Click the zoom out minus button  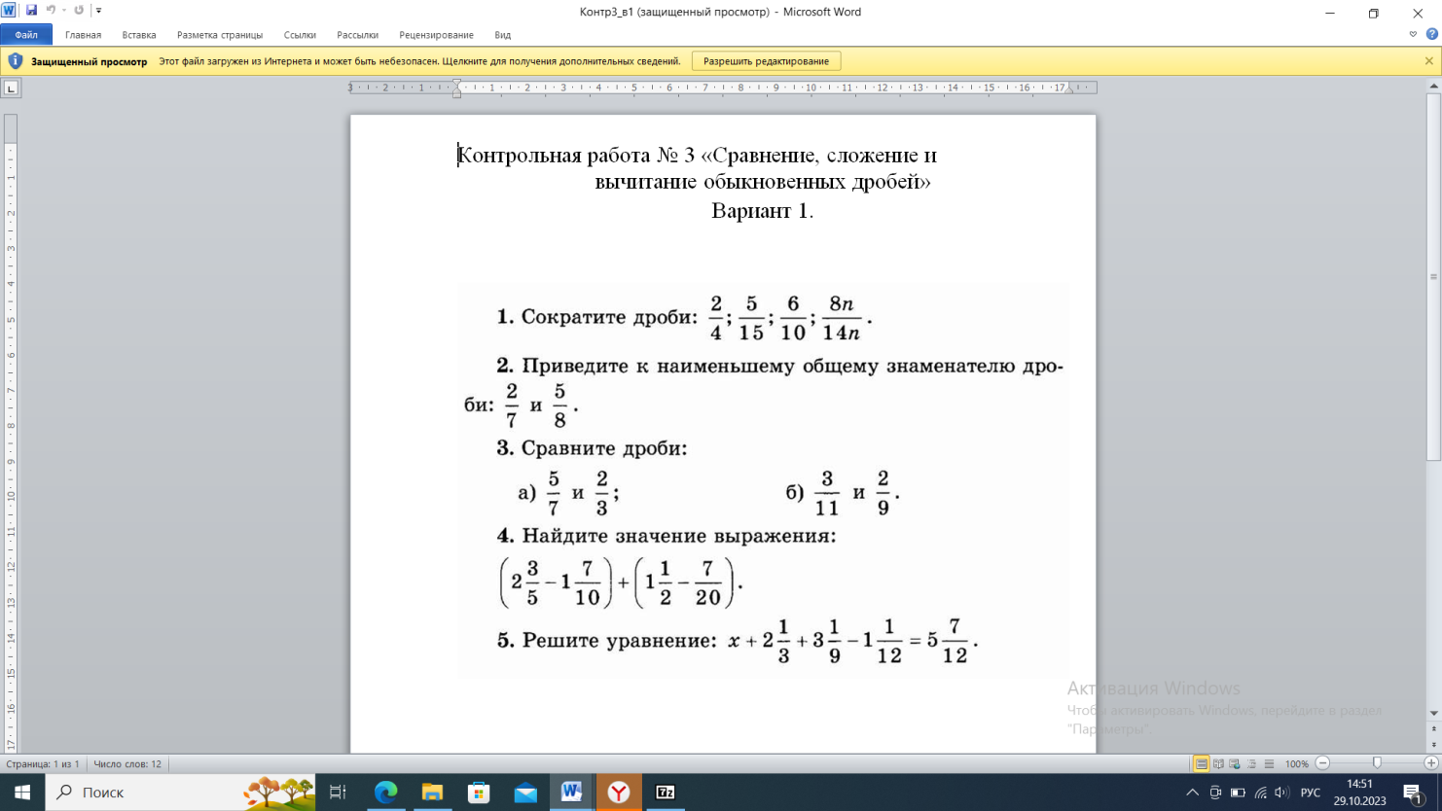point(1322,764)
